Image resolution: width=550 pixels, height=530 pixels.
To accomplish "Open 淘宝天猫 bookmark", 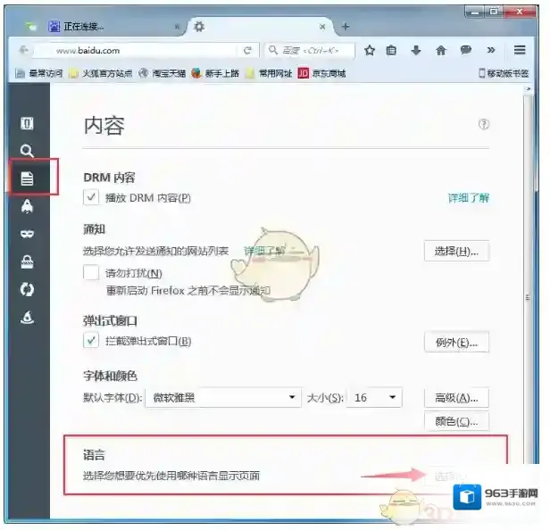I will point(162,73).
